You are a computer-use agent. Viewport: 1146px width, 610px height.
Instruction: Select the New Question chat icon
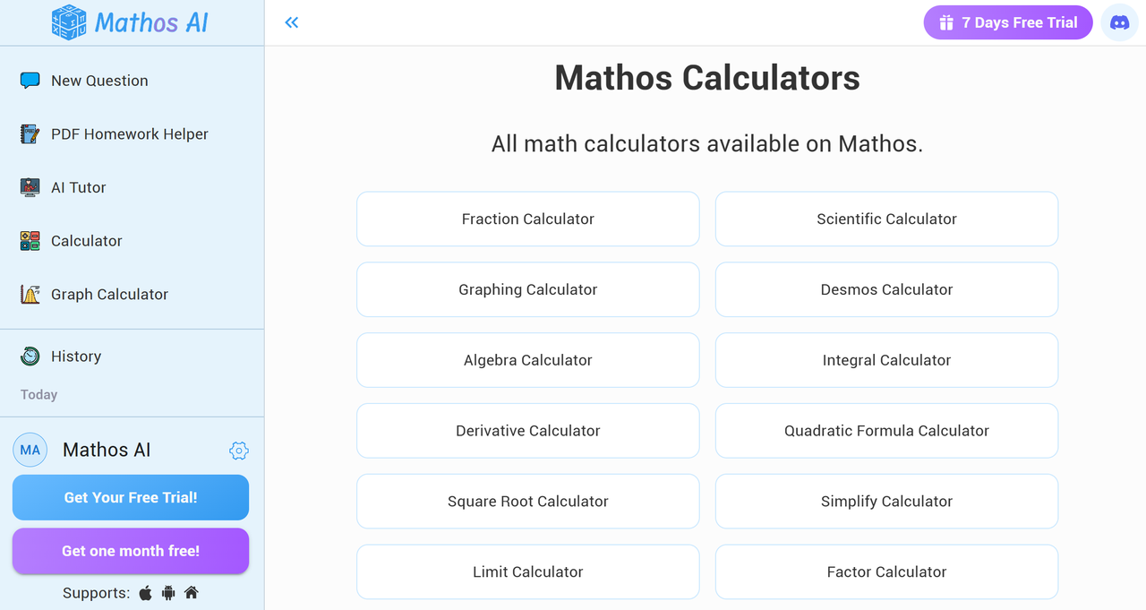[30, 80]
